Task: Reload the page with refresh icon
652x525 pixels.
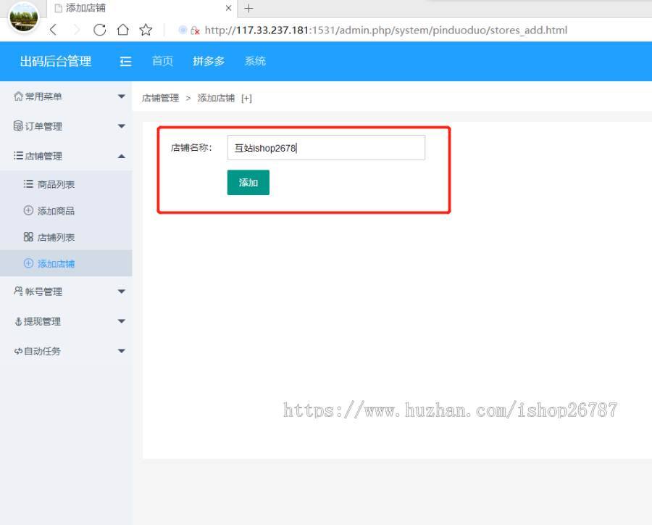Action: click(x=100, y=30)
